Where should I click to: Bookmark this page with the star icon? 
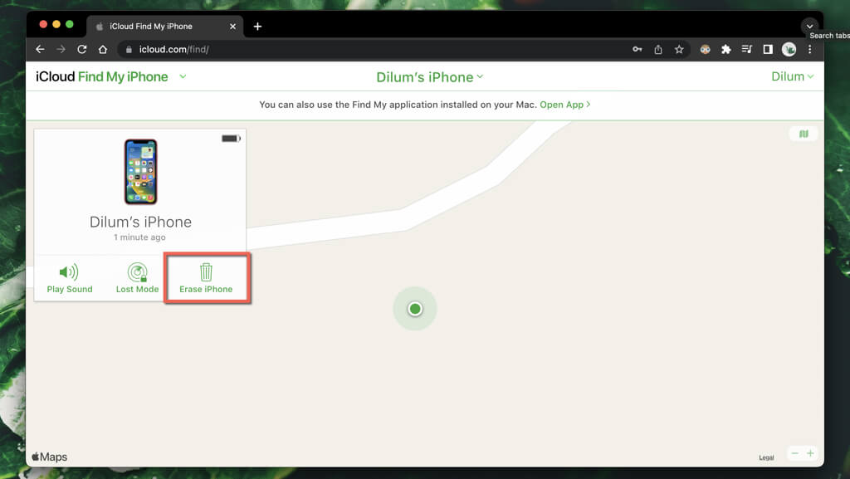[x=679, y=50]
